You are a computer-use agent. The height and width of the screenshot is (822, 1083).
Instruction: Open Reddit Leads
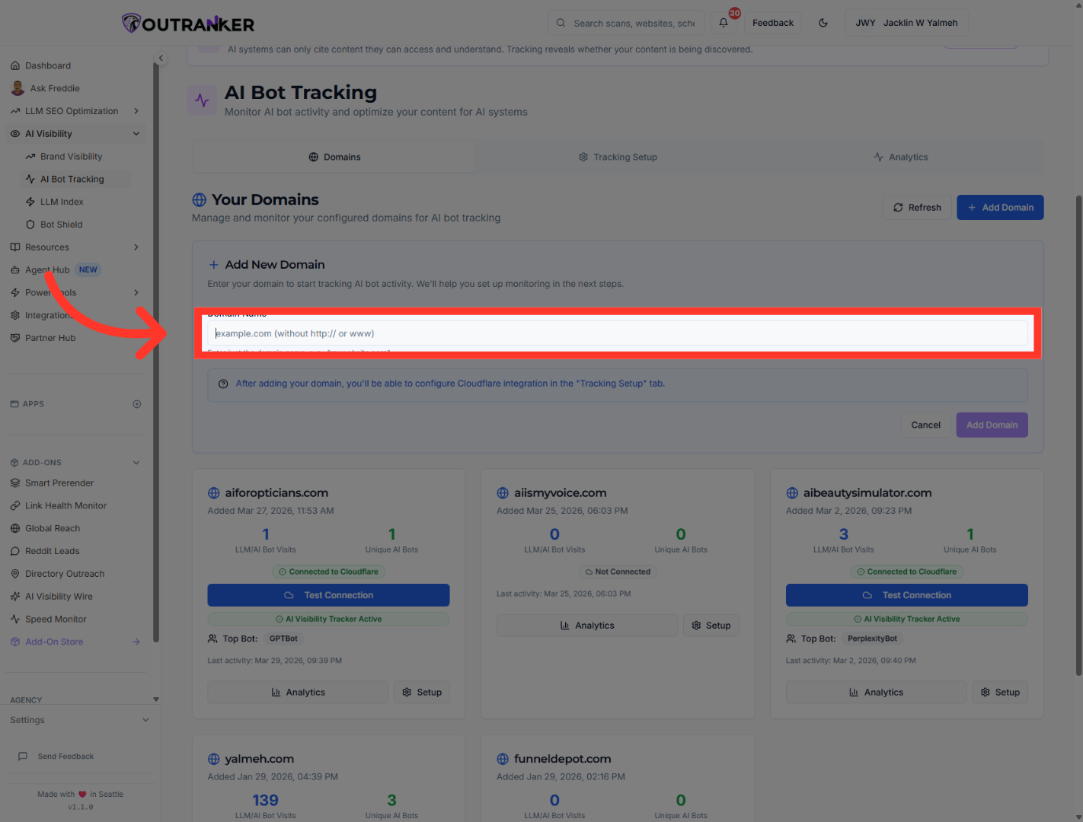pyautogui.click(x=52, y=550)
